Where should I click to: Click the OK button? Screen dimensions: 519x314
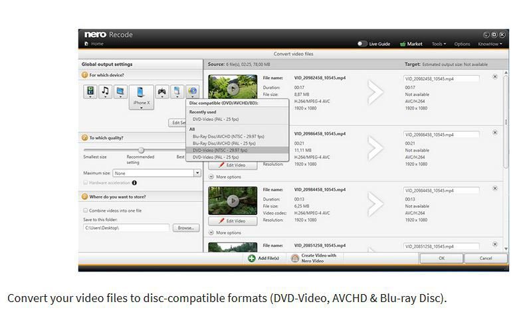coord(441,258)
